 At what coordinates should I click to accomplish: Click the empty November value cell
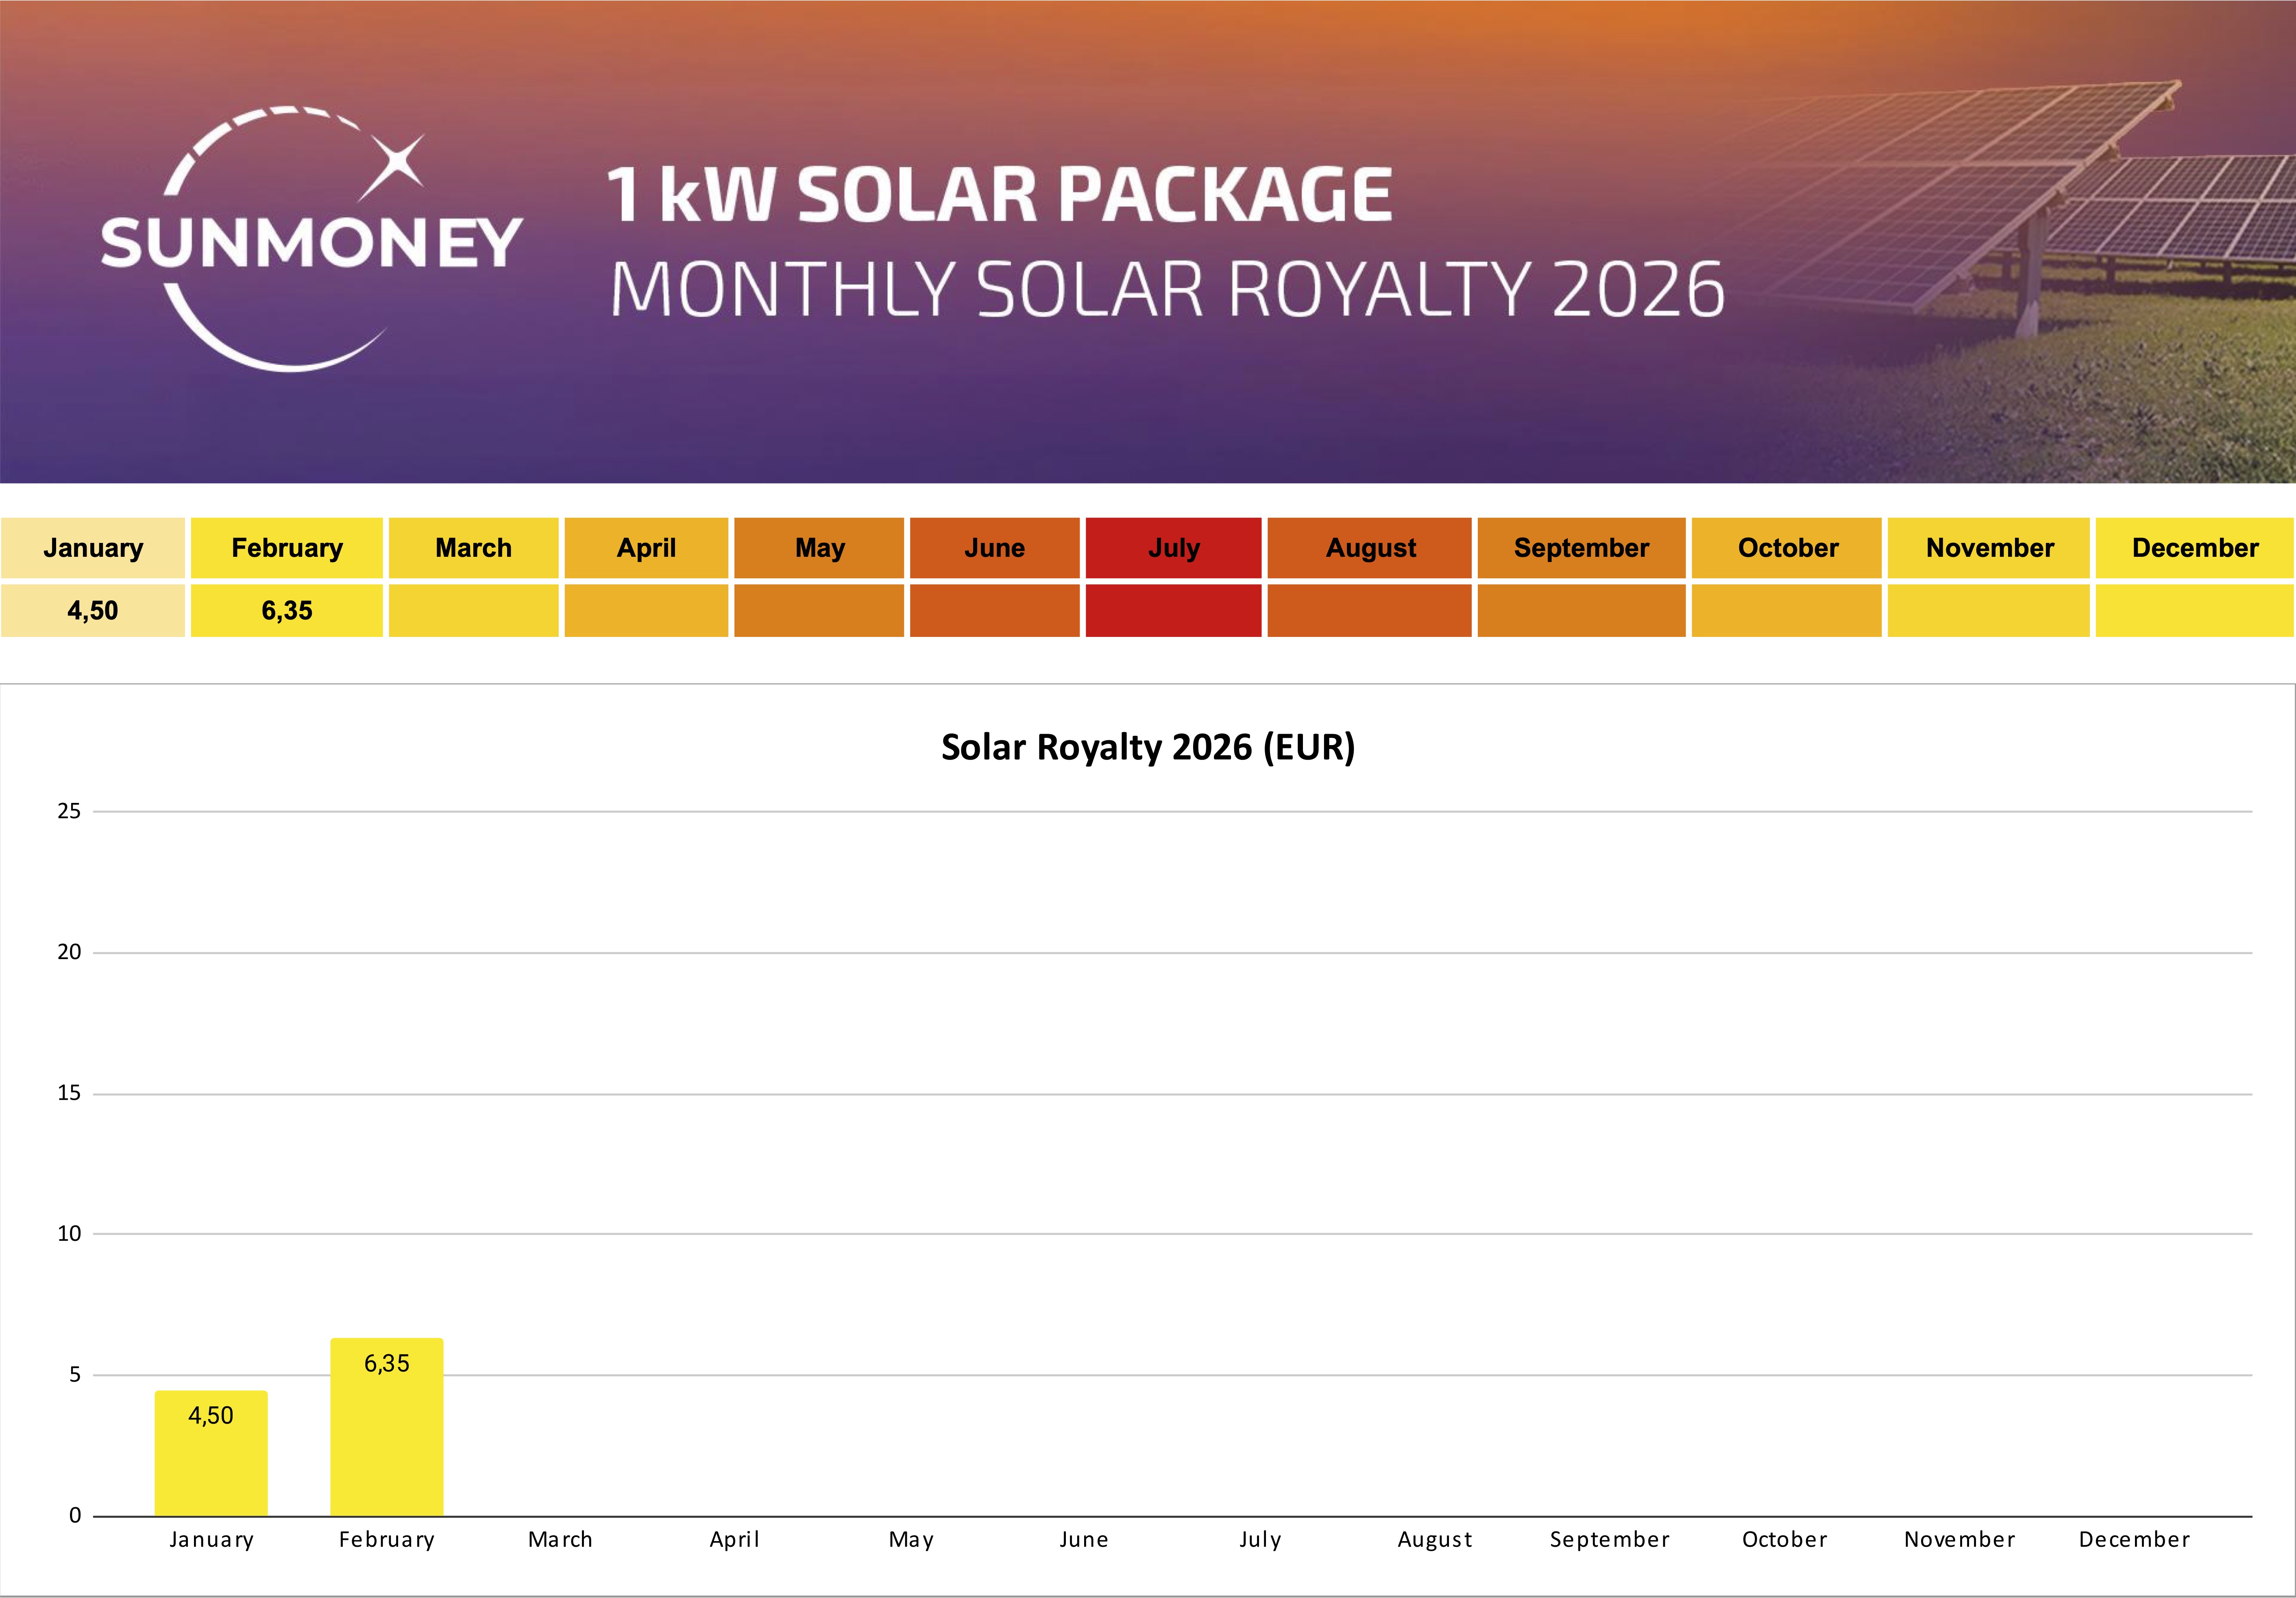1988,610
